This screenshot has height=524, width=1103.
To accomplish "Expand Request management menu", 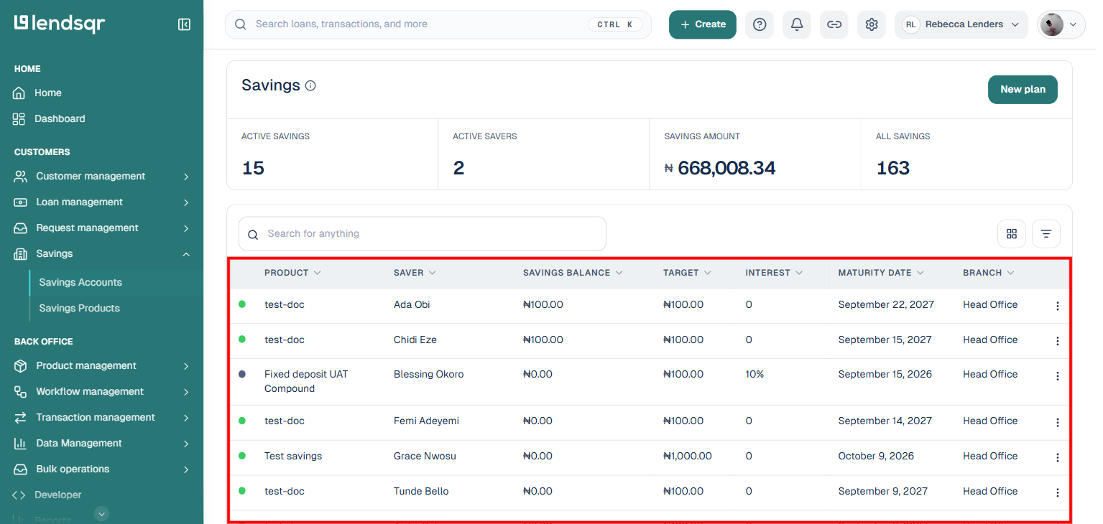I will 101,228.
